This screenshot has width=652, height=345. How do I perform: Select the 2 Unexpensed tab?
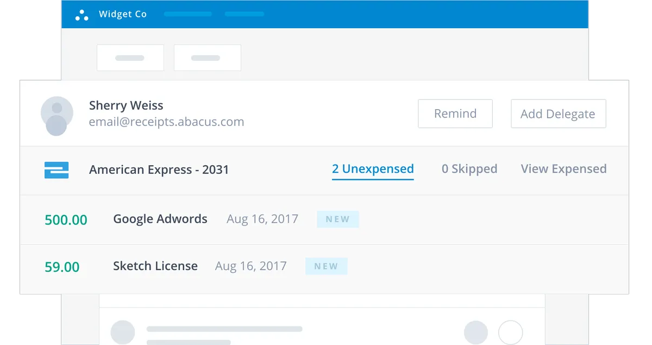[x=373, y=169]
